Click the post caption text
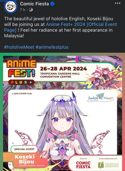 [x=60, y=27]
